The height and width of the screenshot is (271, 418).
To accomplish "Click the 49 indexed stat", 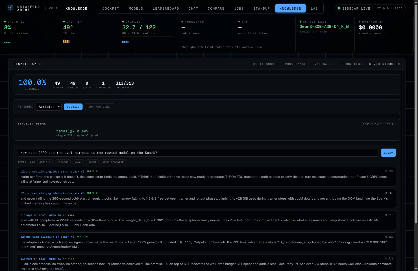I will tap(57, 85).
